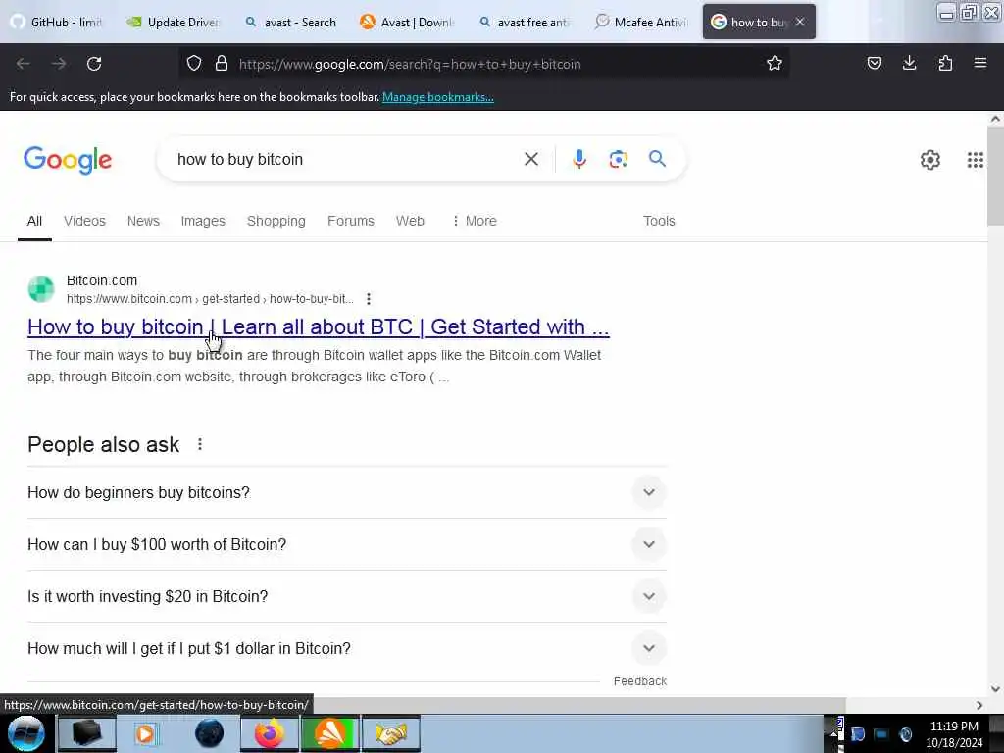
Task: Open the extensions puzzle icon
Action: 945,63
